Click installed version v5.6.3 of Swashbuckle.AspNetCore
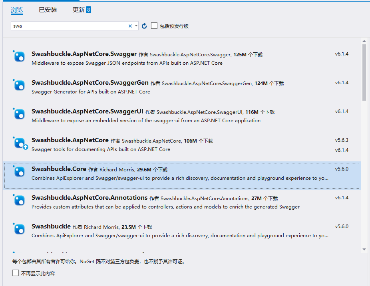Viewport: 370px width, 286px height. coord(342,141)
